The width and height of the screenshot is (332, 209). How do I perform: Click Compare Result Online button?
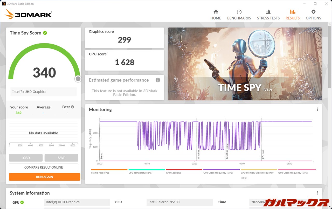tap(44, 167)
